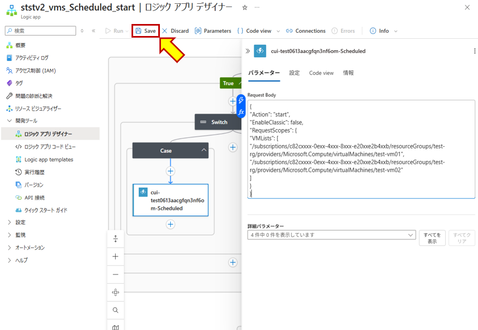Expand the Run dropdown arrow

pyautogui.click(x=127, y=31)
